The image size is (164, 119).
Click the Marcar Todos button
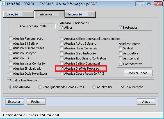(138, 73)
